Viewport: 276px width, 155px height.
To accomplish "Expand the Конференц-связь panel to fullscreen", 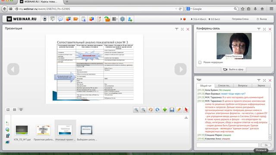I will point(264,29).
